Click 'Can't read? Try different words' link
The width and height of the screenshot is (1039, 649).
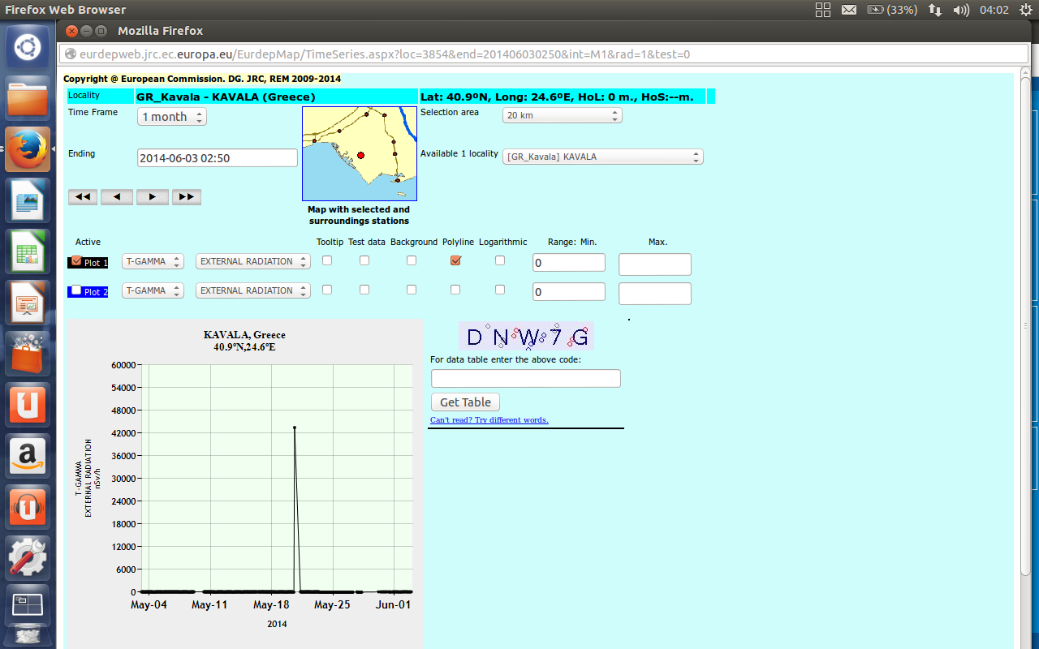(489, 420)
